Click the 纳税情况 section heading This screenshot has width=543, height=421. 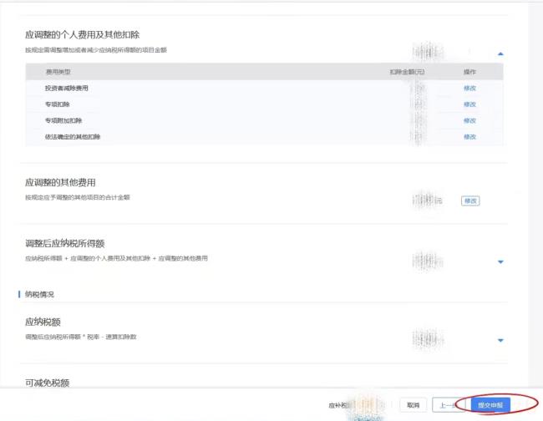[39, 294]
